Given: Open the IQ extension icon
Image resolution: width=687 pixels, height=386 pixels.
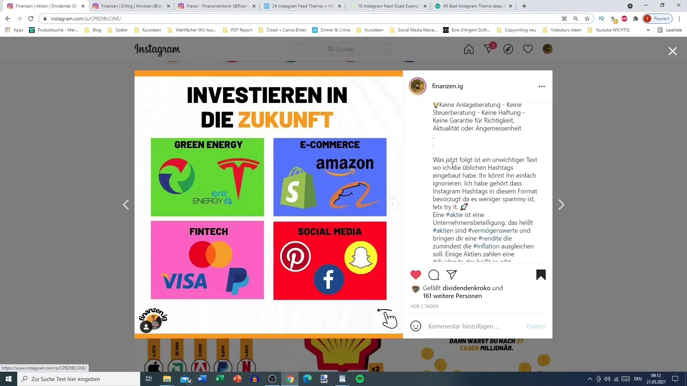Looking at the screenshot, I should pos(601,19).
